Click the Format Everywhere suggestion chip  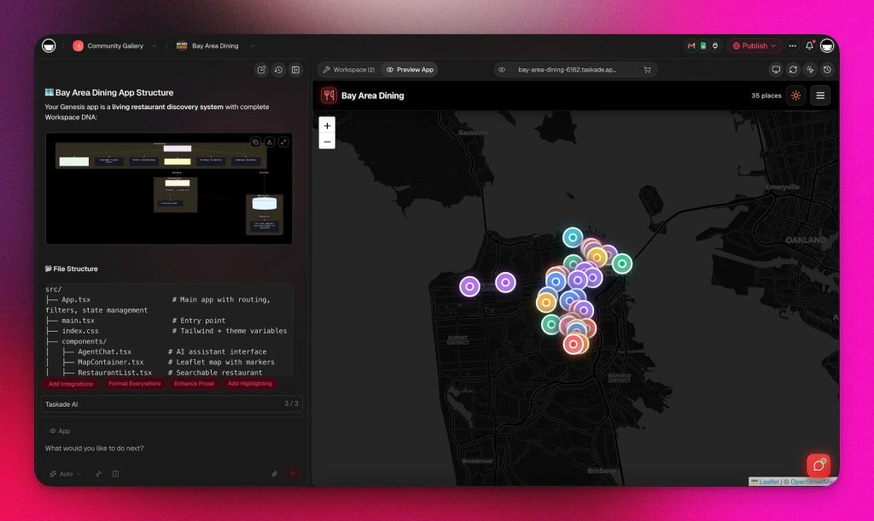(x=134, y=384)
